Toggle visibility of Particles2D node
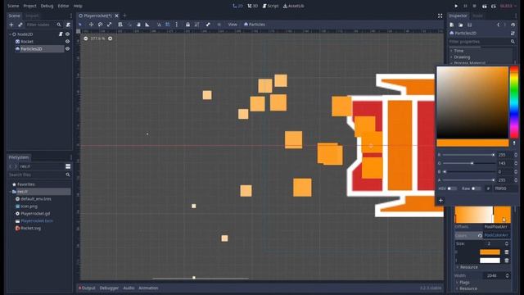 point(67,49)
